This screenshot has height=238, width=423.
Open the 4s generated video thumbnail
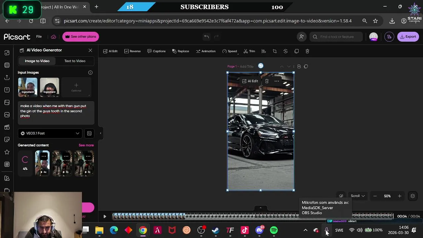click(42, 163)
